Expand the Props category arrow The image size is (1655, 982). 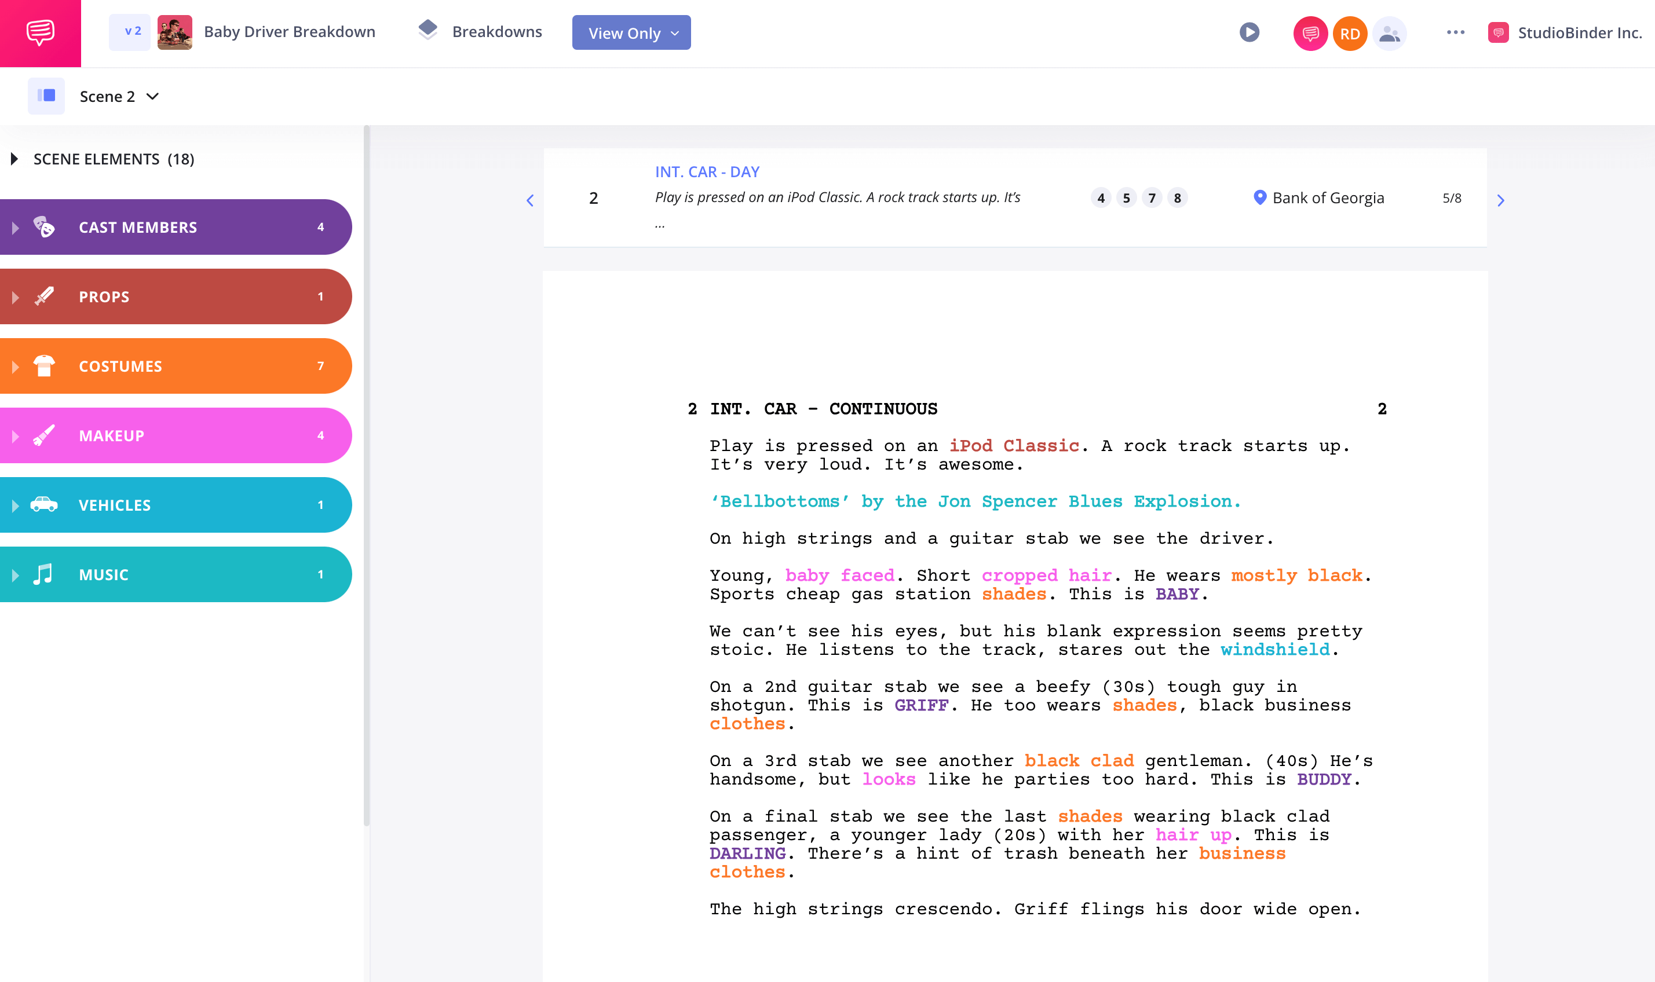[x=15, y=297]
